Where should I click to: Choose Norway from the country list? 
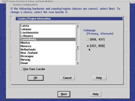(x=48, y=60)
